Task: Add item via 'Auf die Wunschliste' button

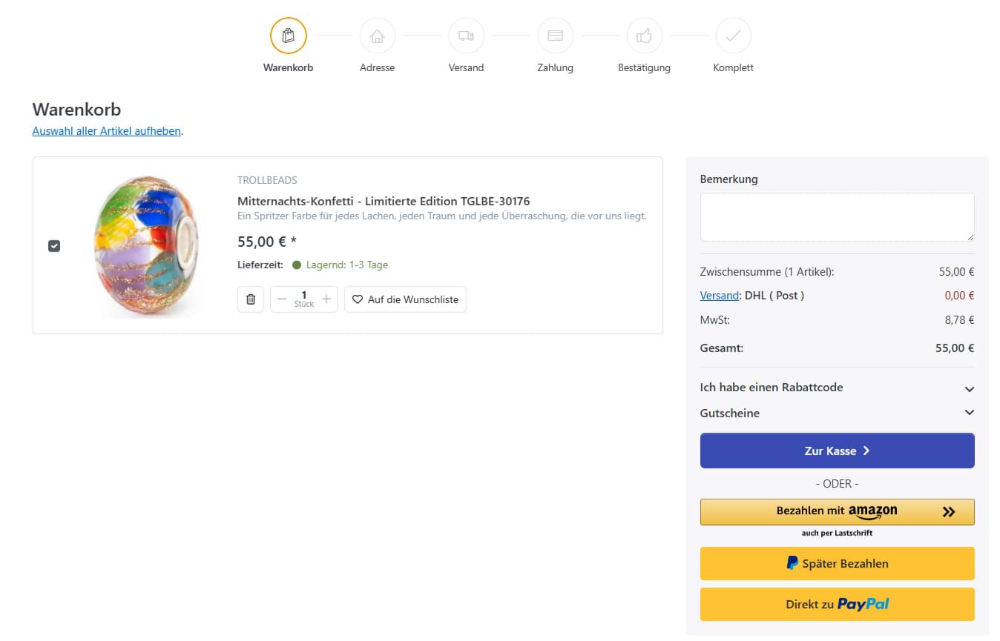Action: pos(405,299)
